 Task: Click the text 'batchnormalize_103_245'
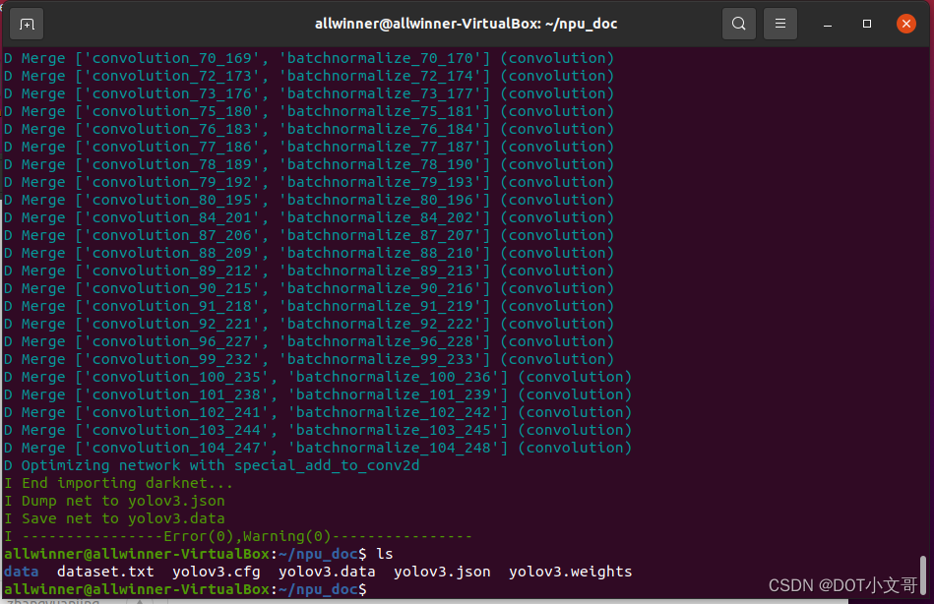[393, 430]
